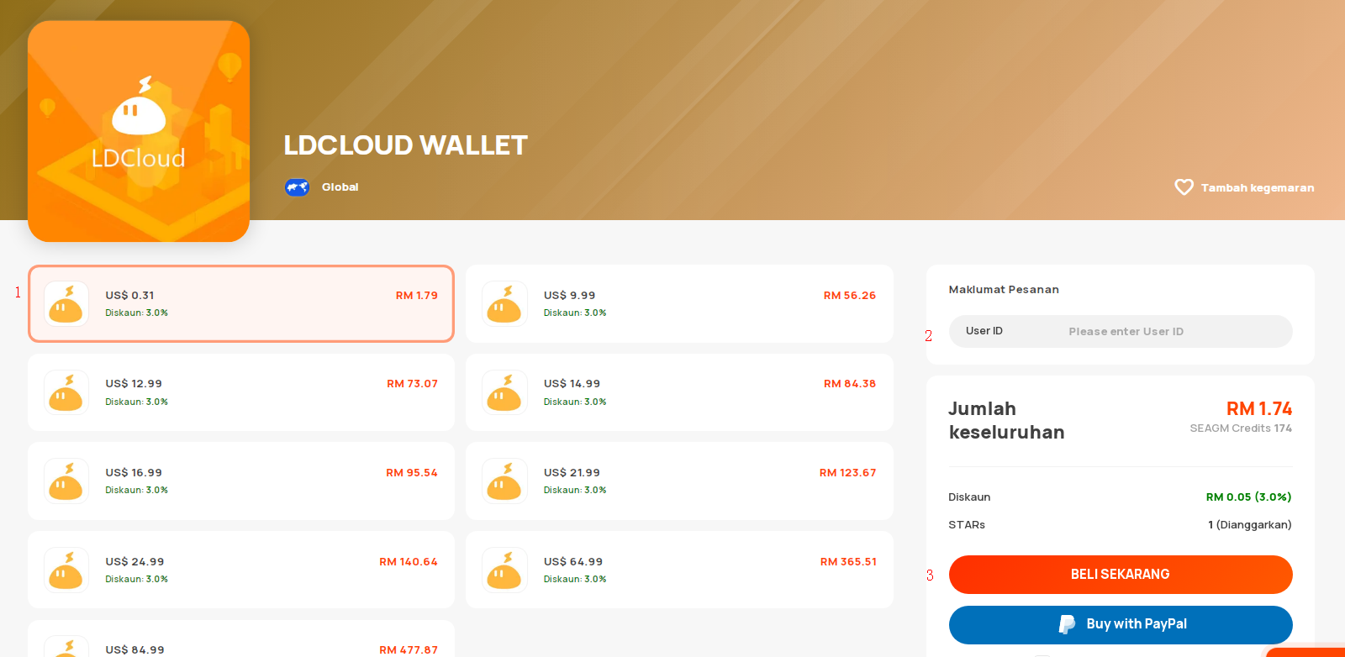Open total amount RM 1.74
Screen dimensions: 1345x657
pyautogui.click(x=1259, y=409)
